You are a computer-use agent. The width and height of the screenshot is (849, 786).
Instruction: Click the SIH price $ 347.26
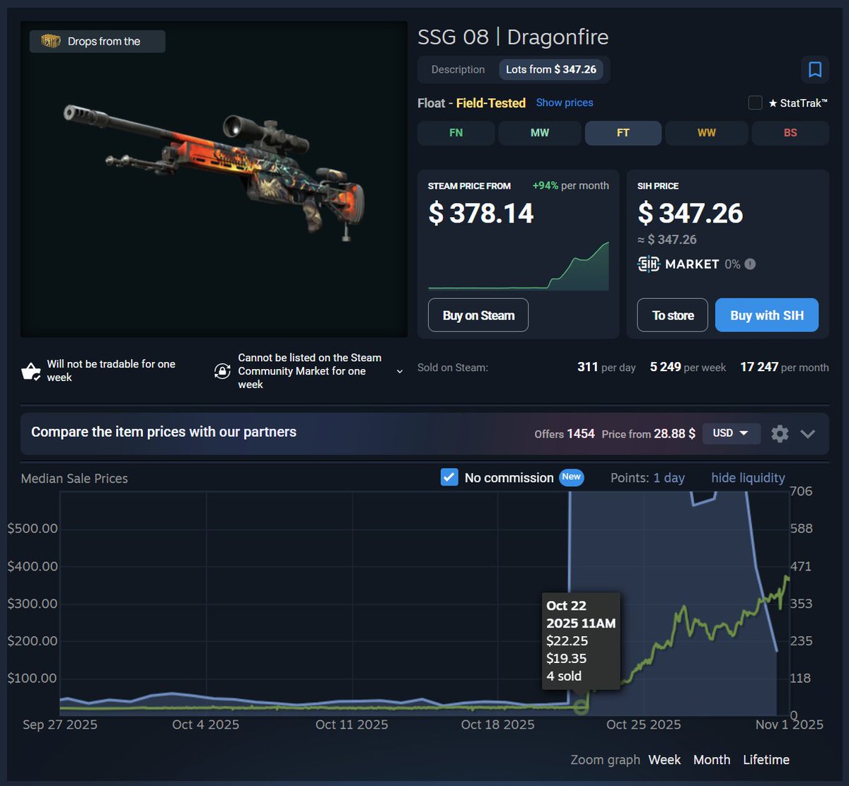[691, 213]
